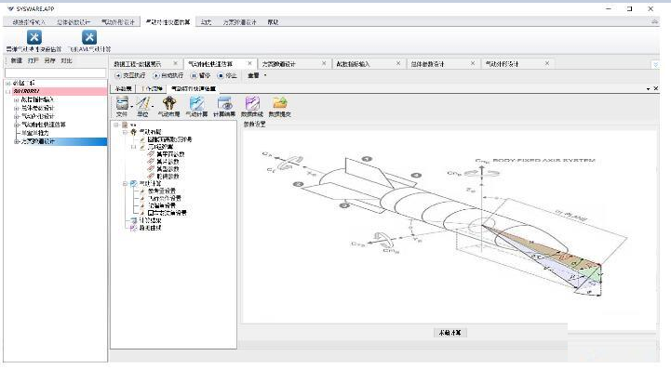671x369 pixels.
Task: Click the 另存 save-as button
Action: click(49, 60)
